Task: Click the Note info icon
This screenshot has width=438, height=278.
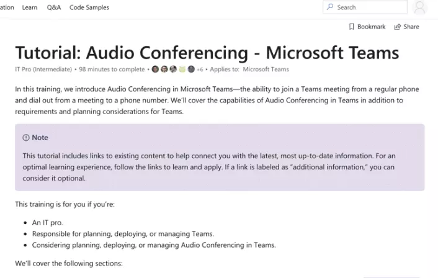Action: pos(26,138)
